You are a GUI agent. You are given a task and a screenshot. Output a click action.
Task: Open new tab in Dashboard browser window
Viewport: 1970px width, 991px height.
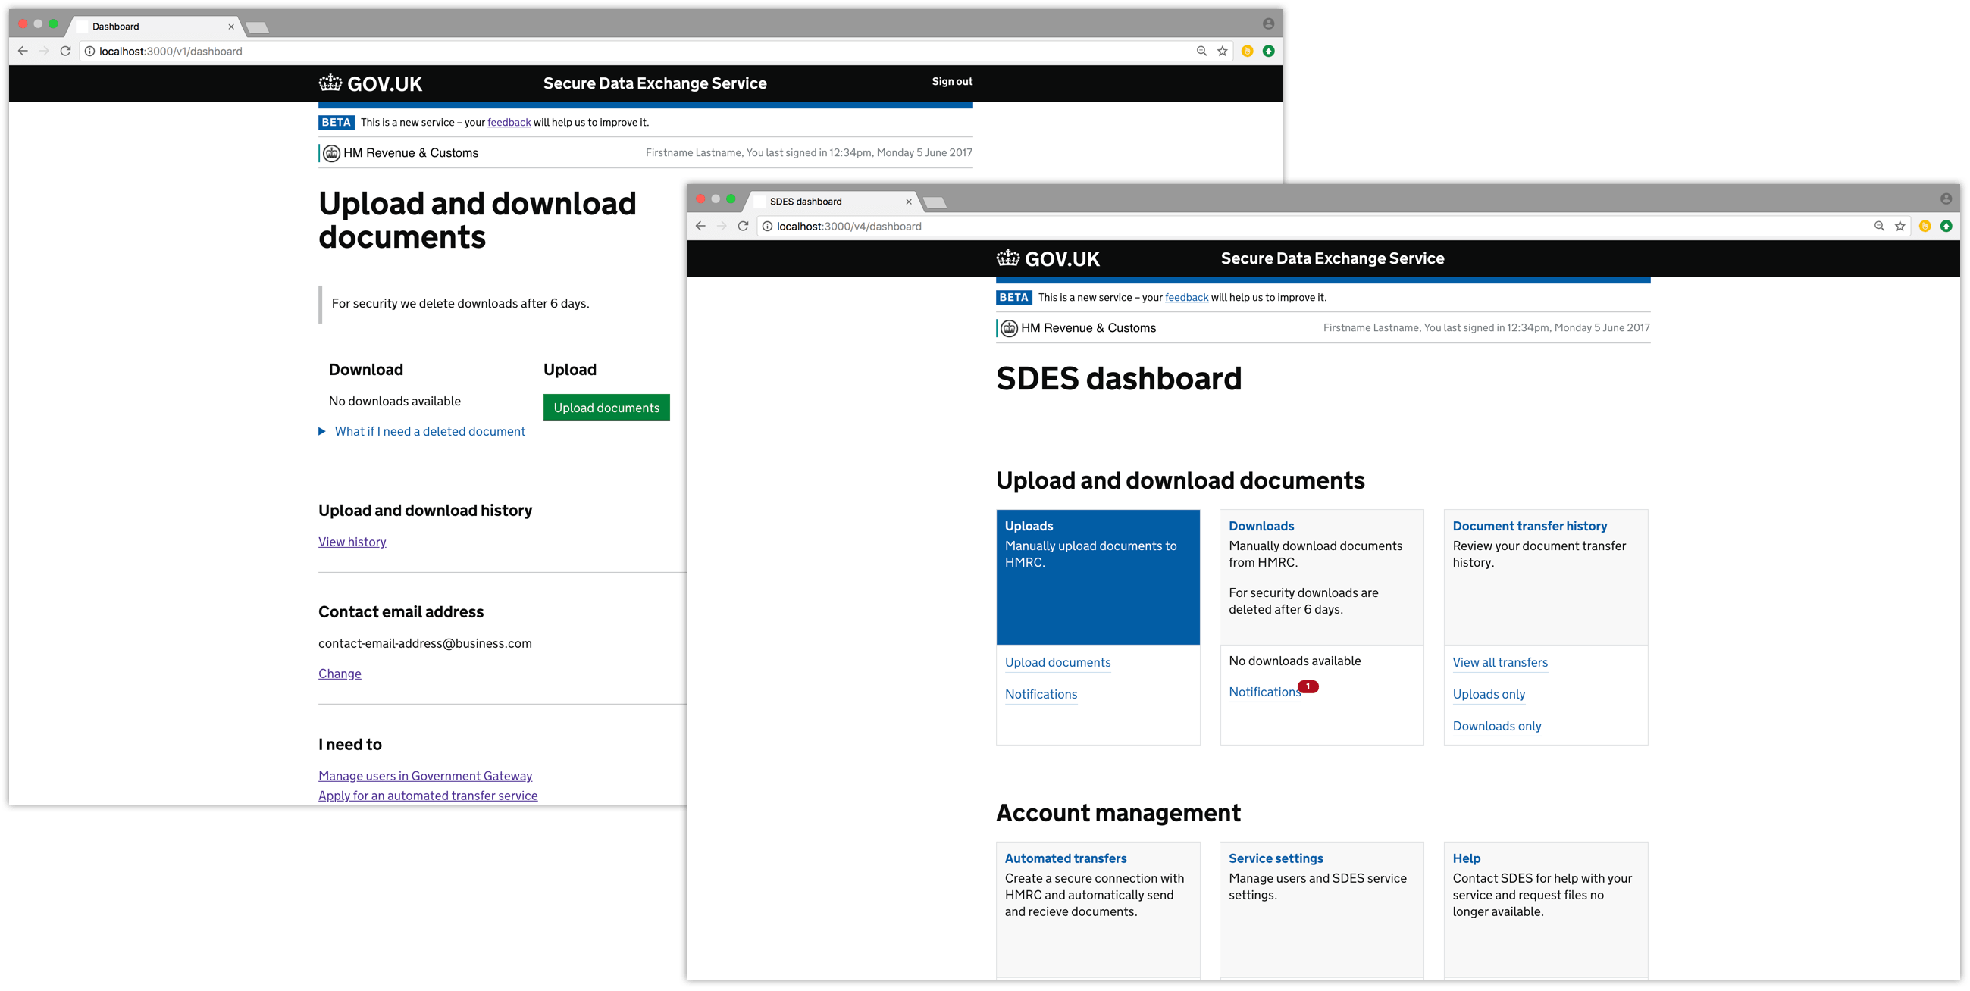tap(257, 28)
